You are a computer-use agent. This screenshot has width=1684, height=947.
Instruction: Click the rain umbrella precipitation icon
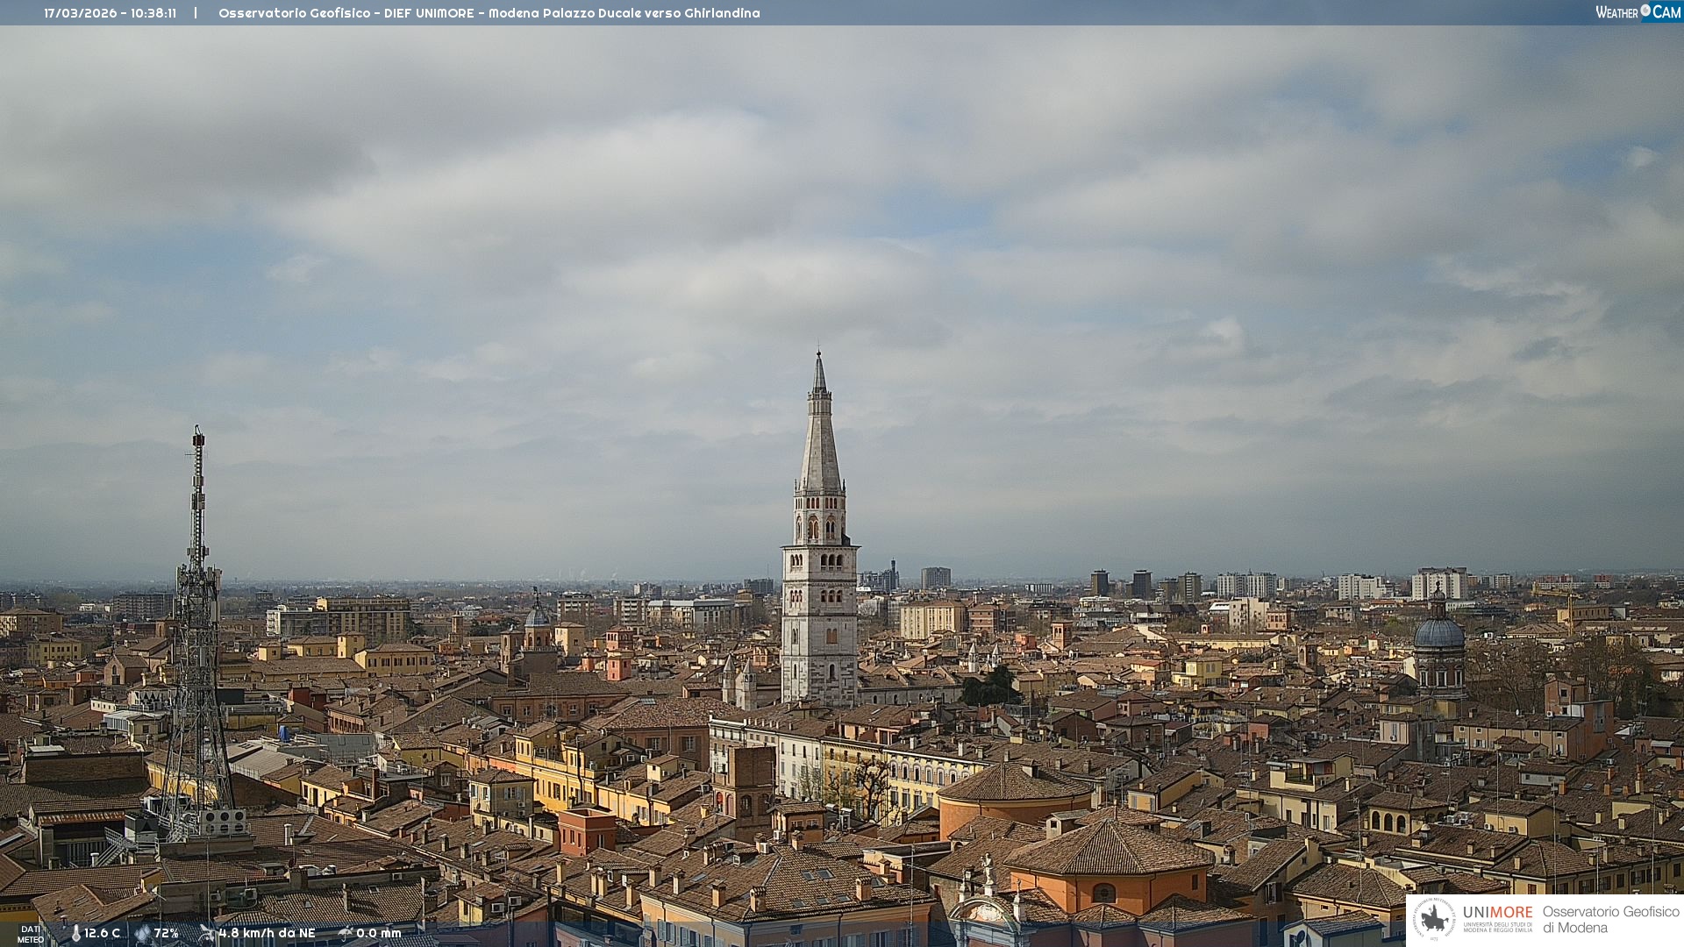[346, 933]
